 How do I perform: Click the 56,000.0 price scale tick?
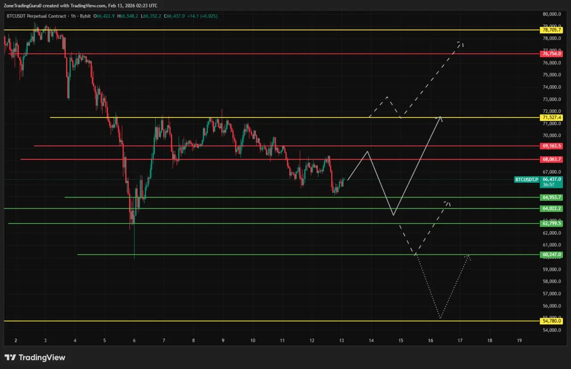(551, 306)
